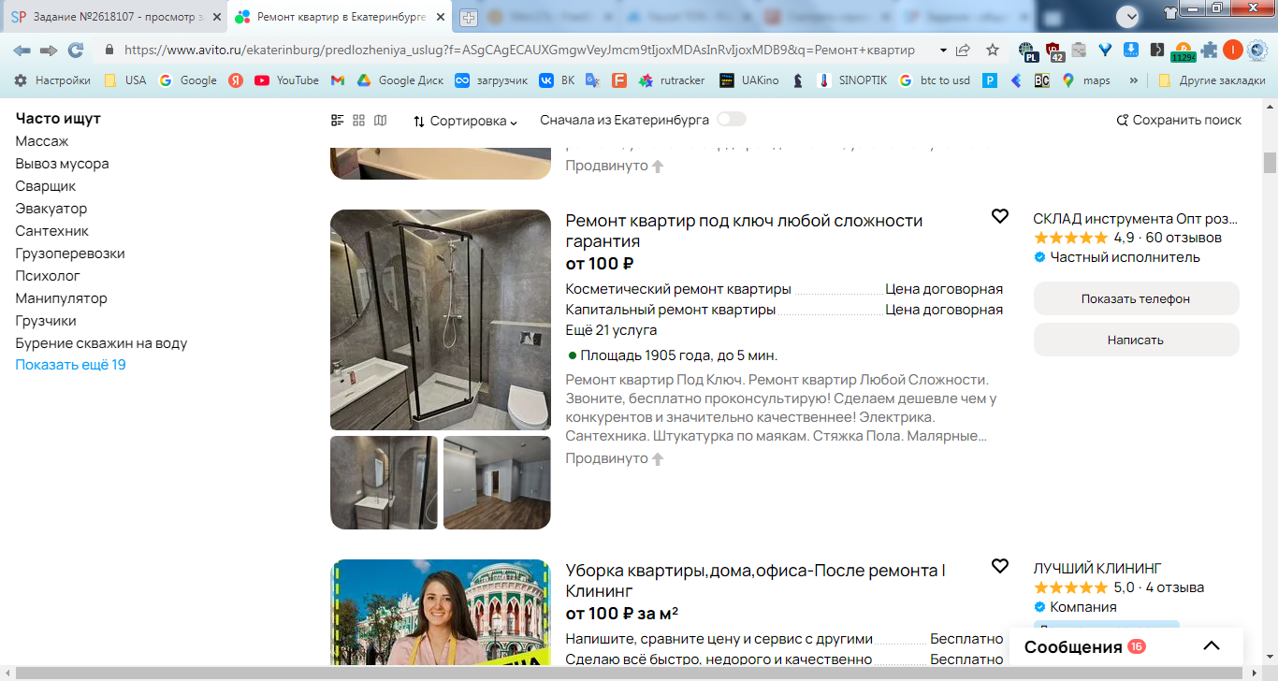This screenshot has width=1278, height=681.
Task: Select 'Сантехник' popular search
Action: [x=52, y=231]
